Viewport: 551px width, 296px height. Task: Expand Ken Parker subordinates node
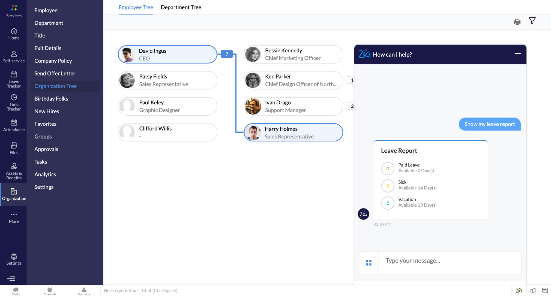tap(352, 80)
